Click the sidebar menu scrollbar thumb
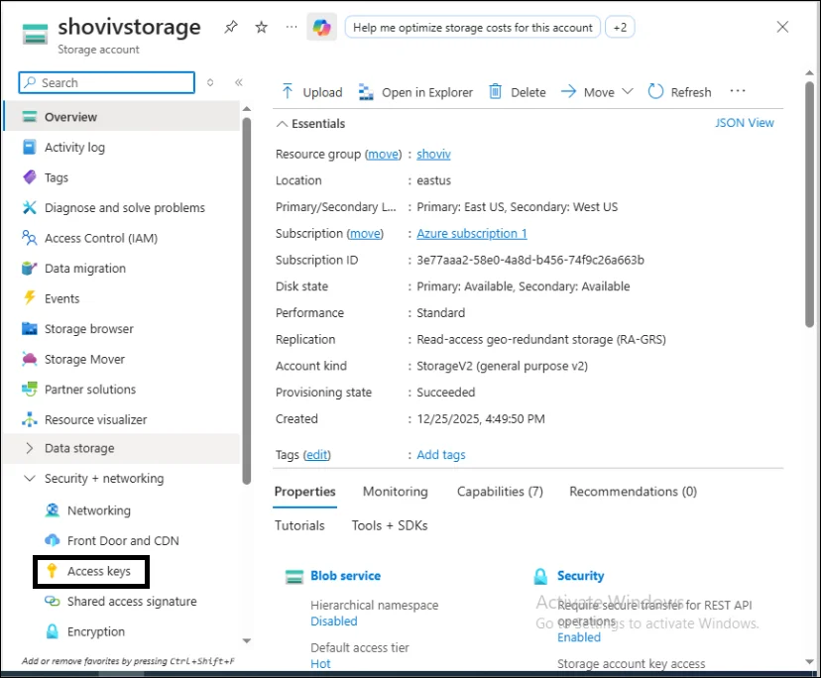 pos(247,301)
